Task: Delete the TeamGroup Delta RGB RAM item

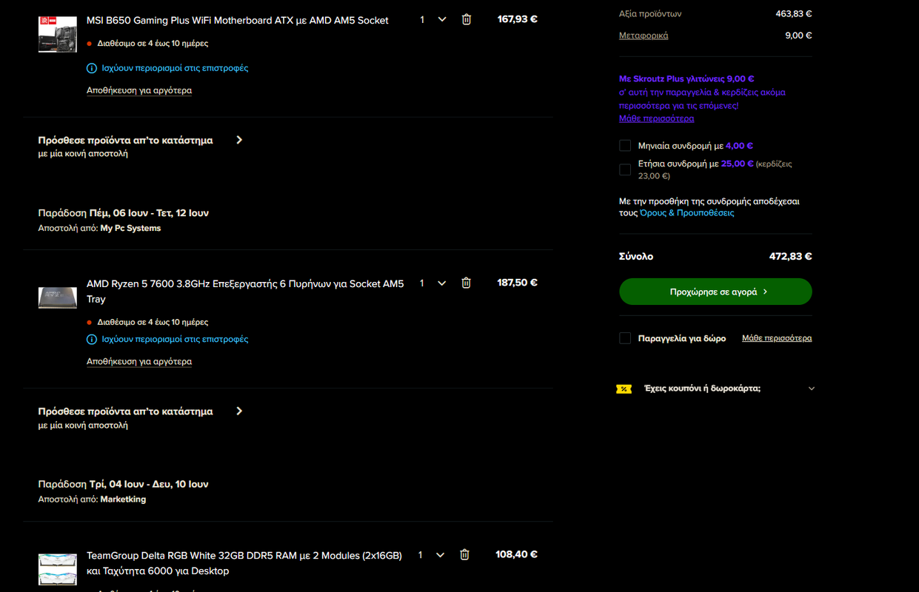Action: tap(464, 554)
